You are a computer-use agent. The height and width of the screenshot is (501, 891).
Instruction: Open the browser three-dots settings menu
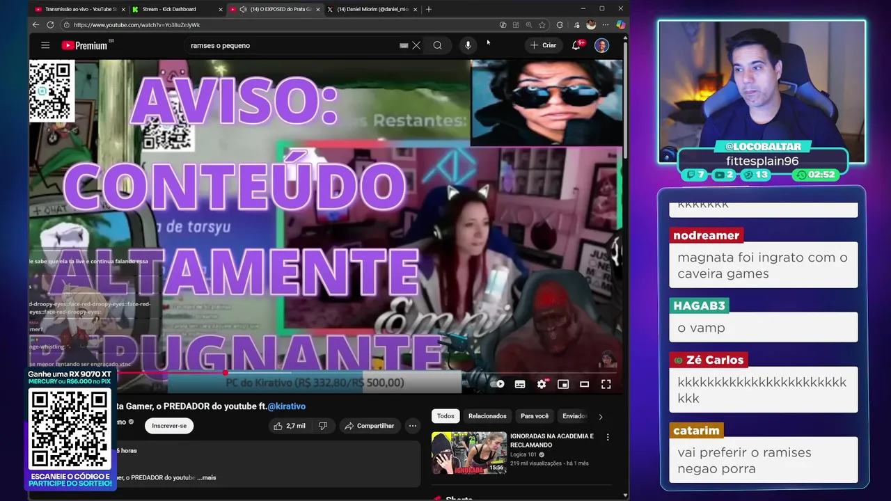(x=606, y=24)
